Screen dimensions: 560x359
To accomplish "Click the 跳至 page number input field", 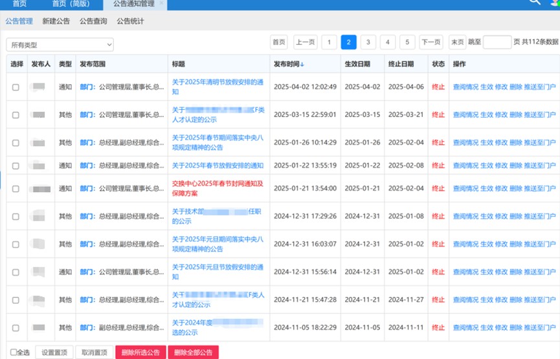I will click(497, 42).
